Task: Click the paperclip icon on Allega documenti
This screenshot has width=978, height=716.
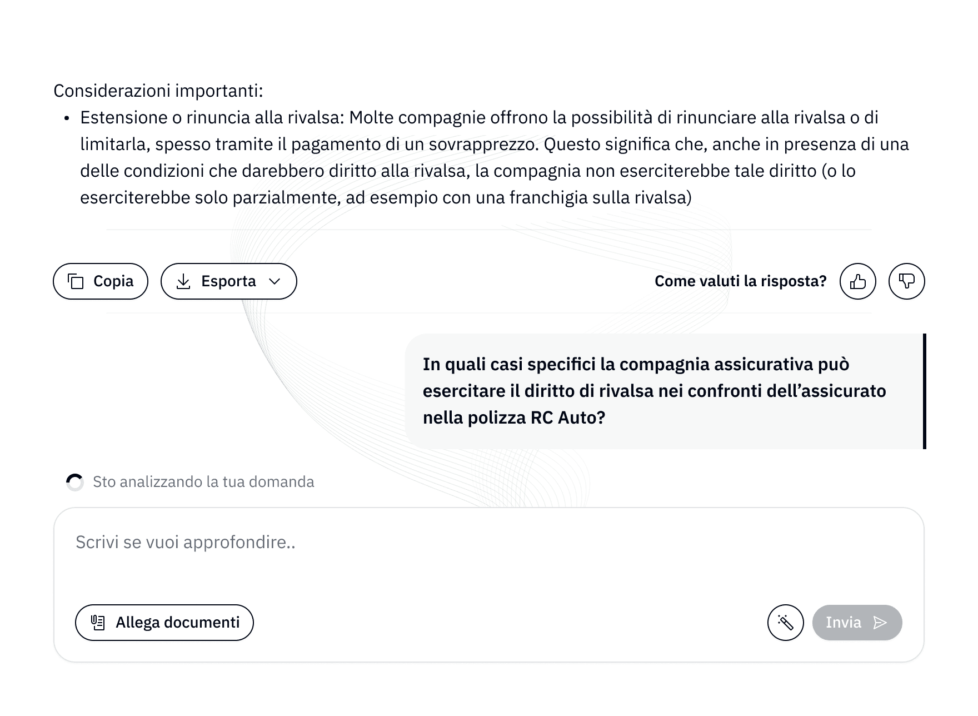Action: (x=98, y=623)
